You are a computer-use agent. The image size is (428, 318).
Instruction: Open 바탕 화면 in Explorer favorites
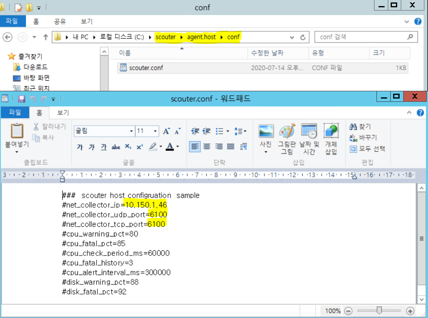(31, 78)
